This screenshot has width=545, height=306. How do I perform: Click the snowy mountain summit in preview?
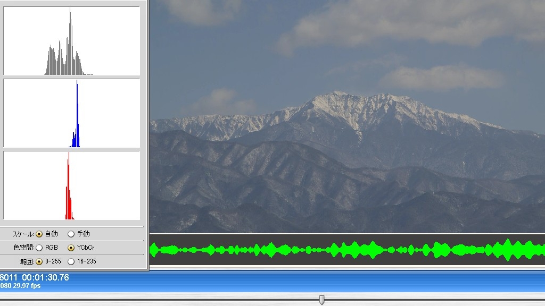[335, 98]
